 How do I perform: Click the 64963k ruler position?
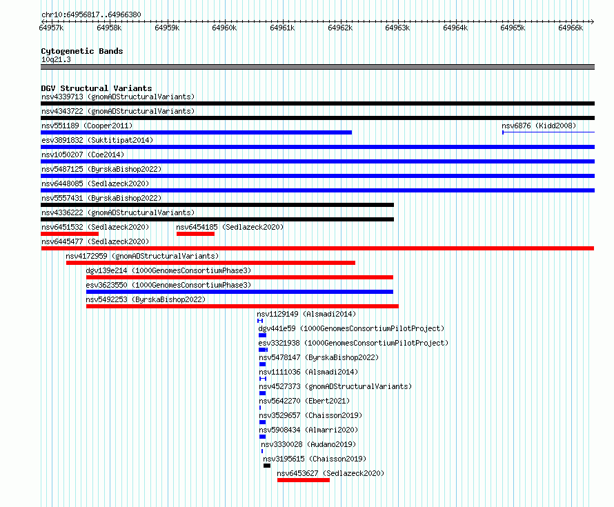click(397, 28)
